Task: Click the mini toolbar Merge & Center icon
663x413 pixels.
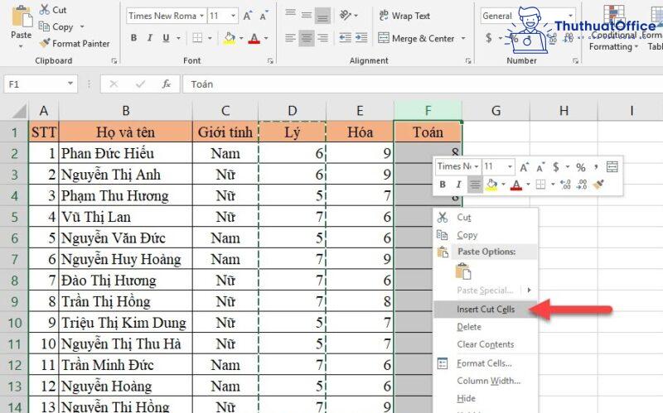Action: 612,167
